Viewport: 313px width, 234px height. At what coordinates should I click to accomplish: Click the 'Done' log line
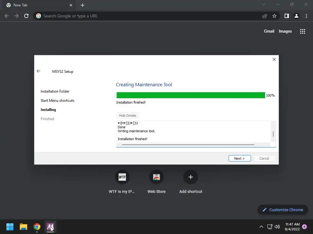122,127
